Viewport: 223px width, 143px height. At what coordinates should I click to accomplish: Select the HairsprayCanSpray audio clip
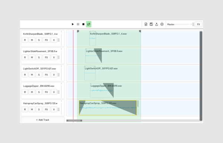pyautogui.click(x=108, y=108)
